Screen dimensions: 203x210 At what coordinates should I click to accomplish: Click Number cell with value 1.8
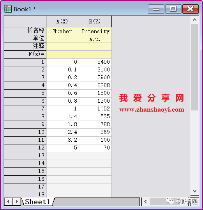(62, 125)
